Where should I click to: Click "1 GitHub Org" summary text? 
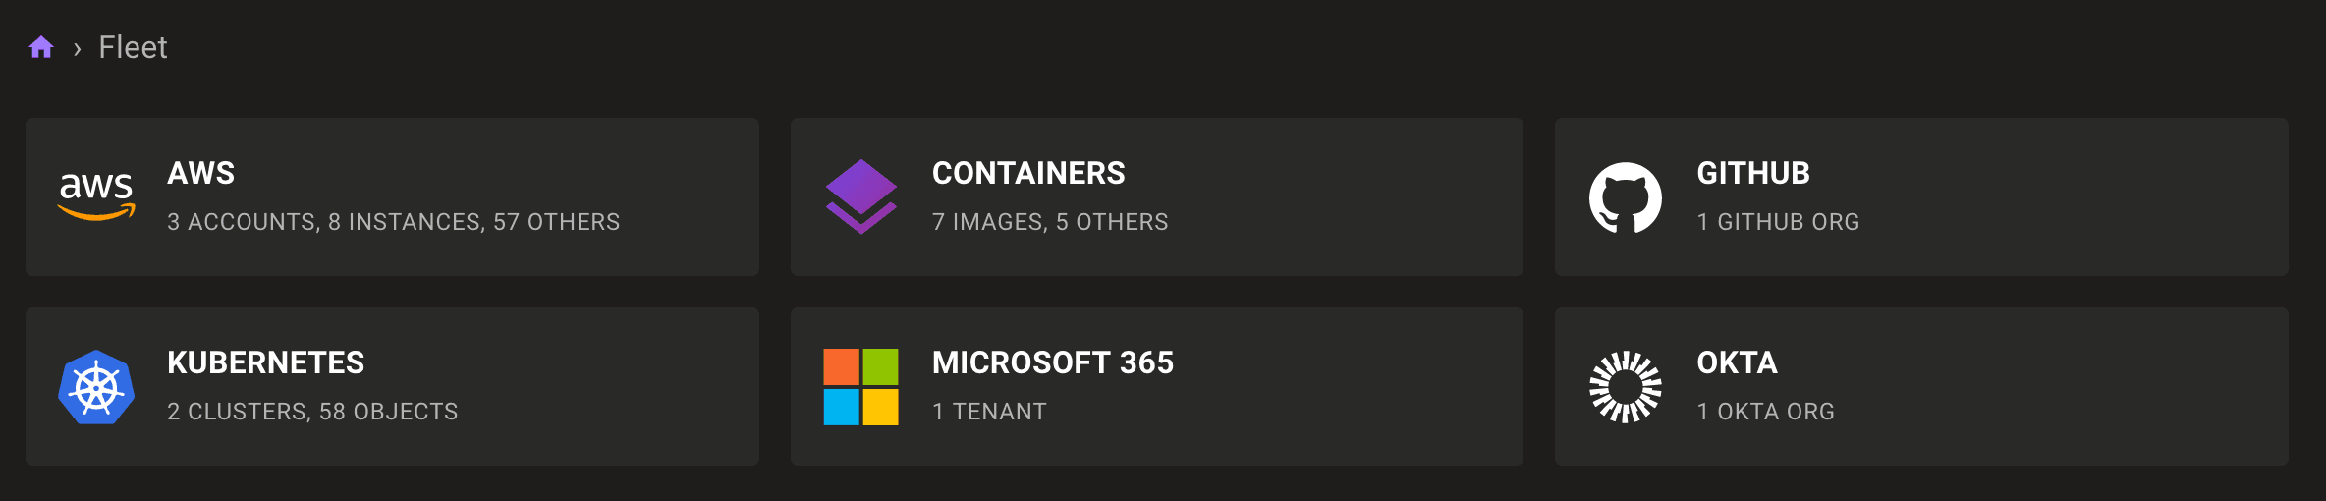point(1778,222)
